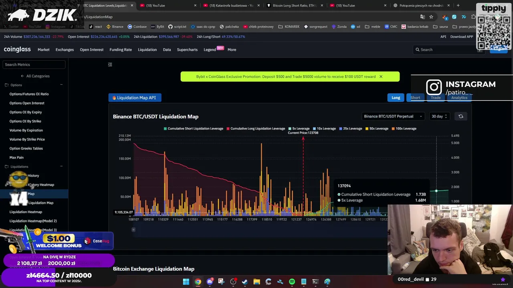Open Spotify from the taskbar
Image resolution: width=513 pixels, height=288 pixels.
coord(292,282)
